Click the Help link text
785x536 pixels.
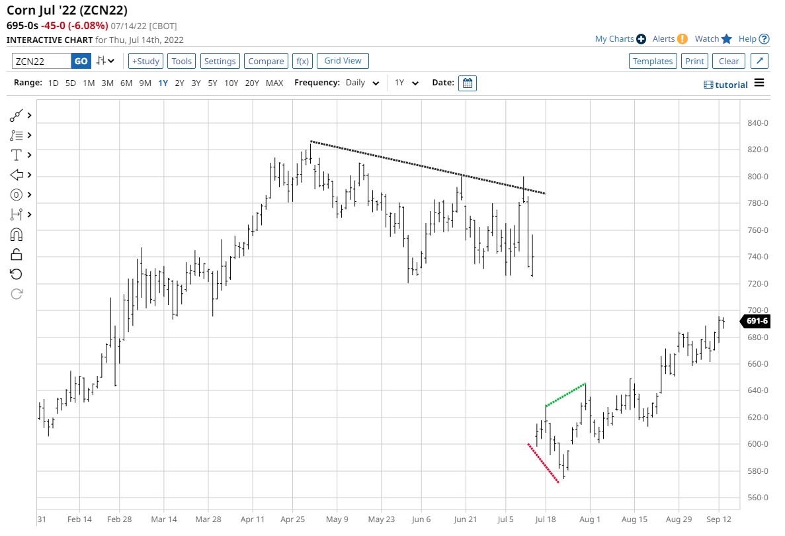click(747, 39)
